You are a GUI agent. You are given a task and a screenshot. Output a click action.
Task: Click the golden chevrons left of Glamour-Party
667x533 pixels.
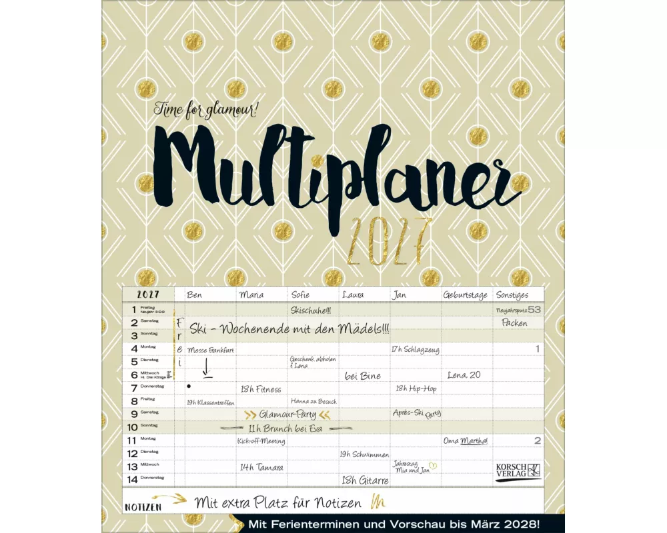pyautogui.click(x=251, y=415)
